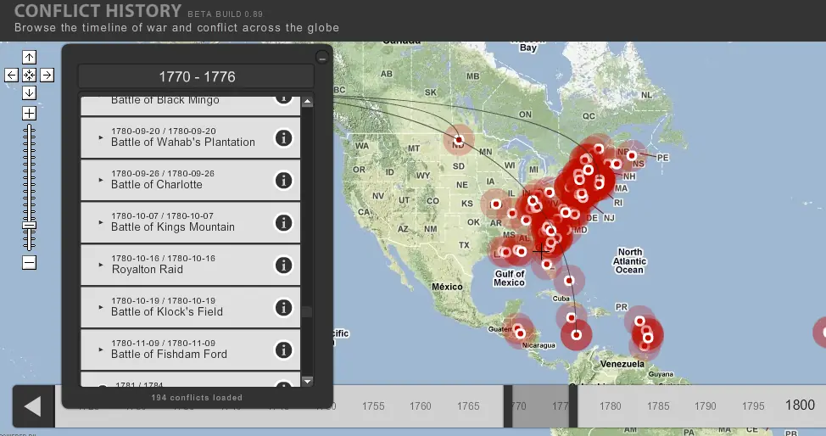This screenshot has height=436, width=826.
Task: Click the 1760 mark on the timeline
Action: tap(420, 406)
